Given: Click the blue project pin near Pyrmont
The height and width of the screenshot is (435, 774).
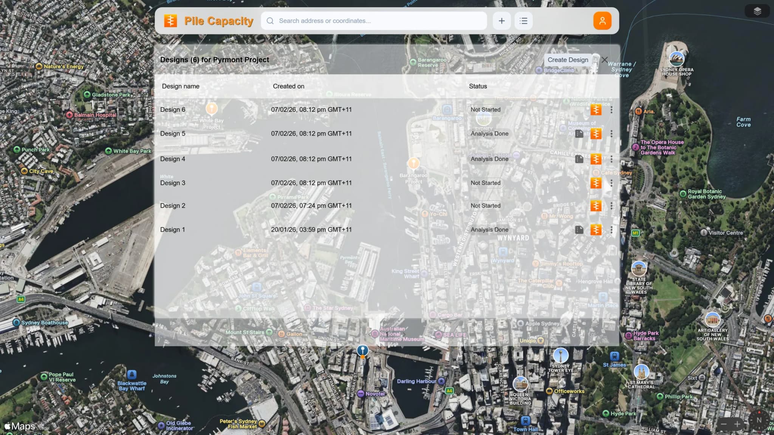Looking at the screenshot, I should point(362,351).
